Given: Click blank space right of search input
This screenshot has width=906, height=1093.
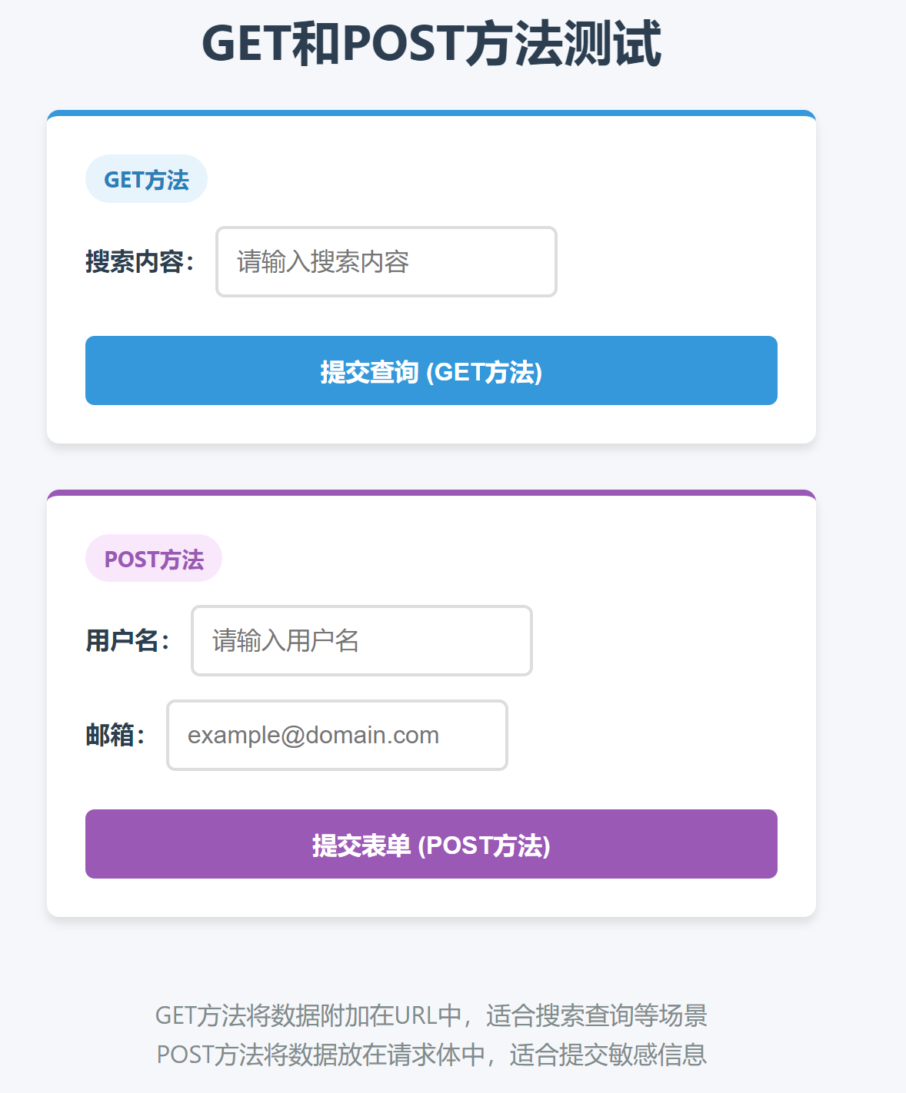Looking at the screenshot, I should tap(668, 261).
